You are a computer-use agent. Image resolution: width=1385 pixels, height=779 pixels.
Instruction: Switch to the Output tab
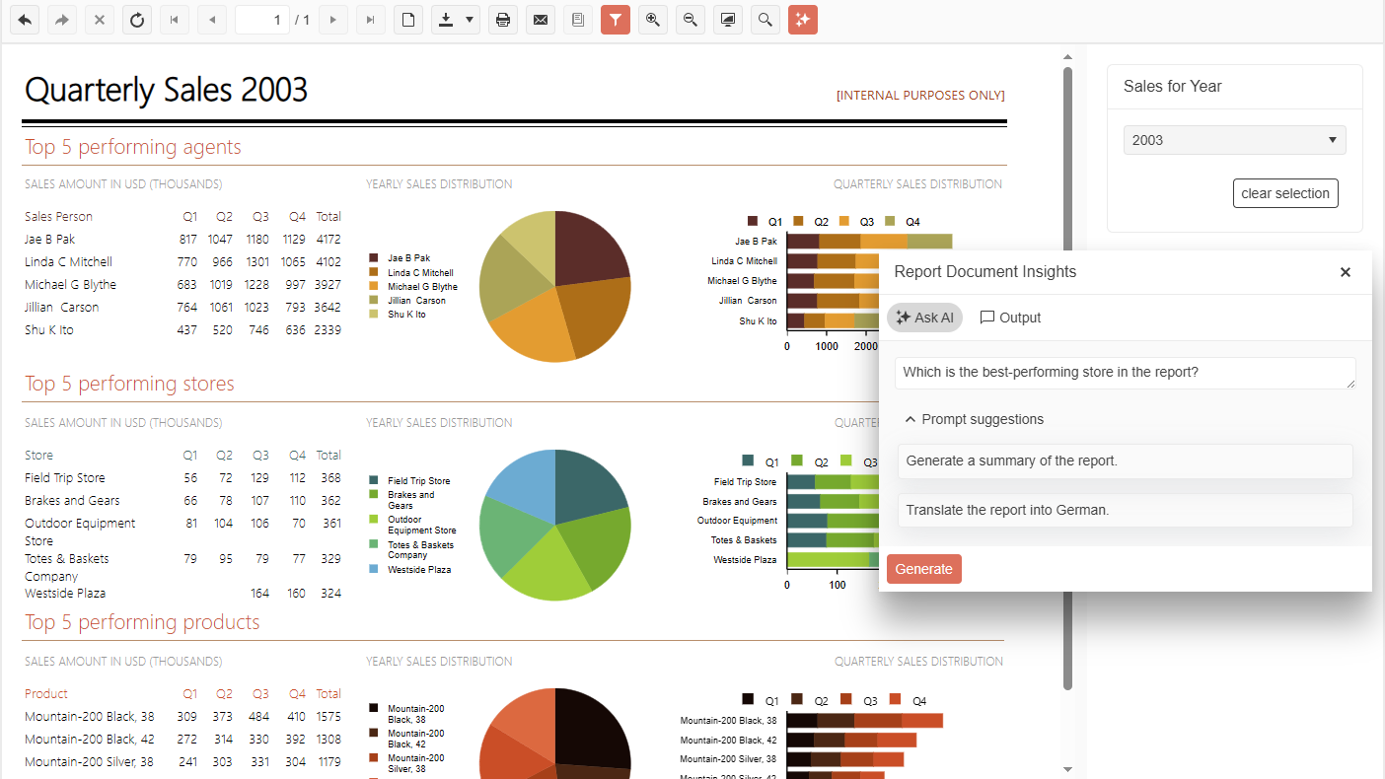click(1009, 317)
